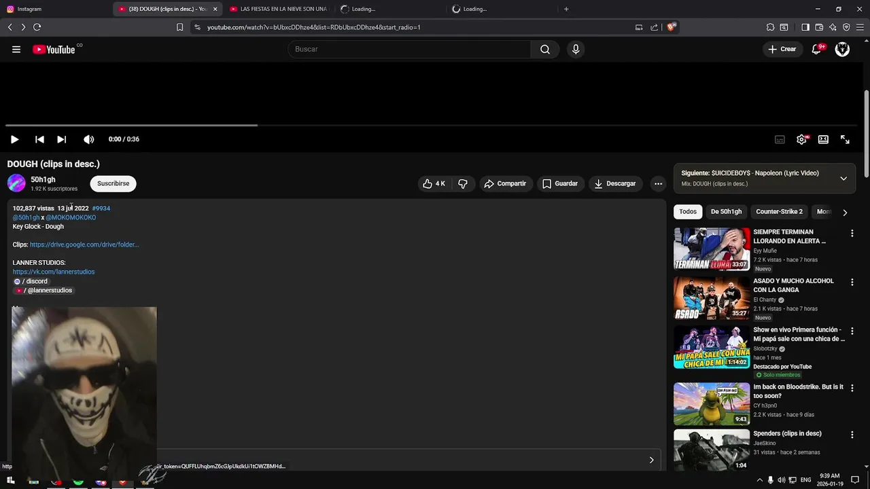Click the search magnifier button
Viewport: 870px width, 489px height.
[545, 49]
